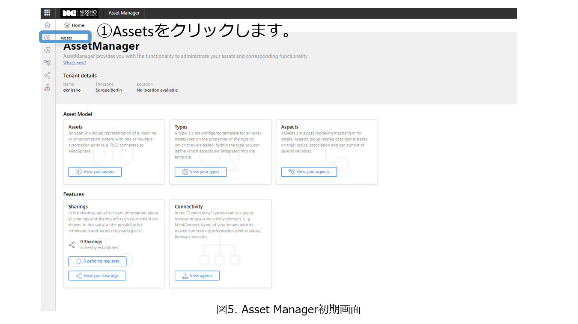Click the Aspects card title

pyautogui.click(x=290, y=127)
